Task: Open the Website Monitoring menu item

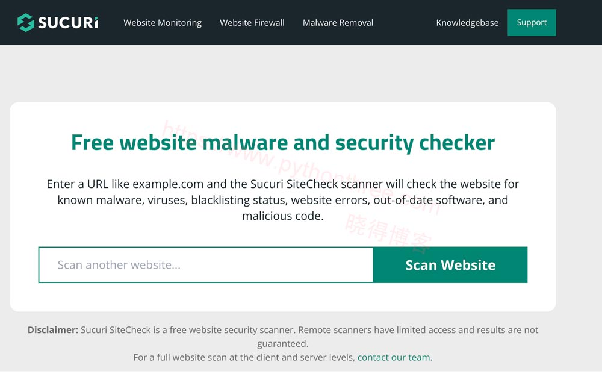Action: pyautogui.click(x=163, y=23)
